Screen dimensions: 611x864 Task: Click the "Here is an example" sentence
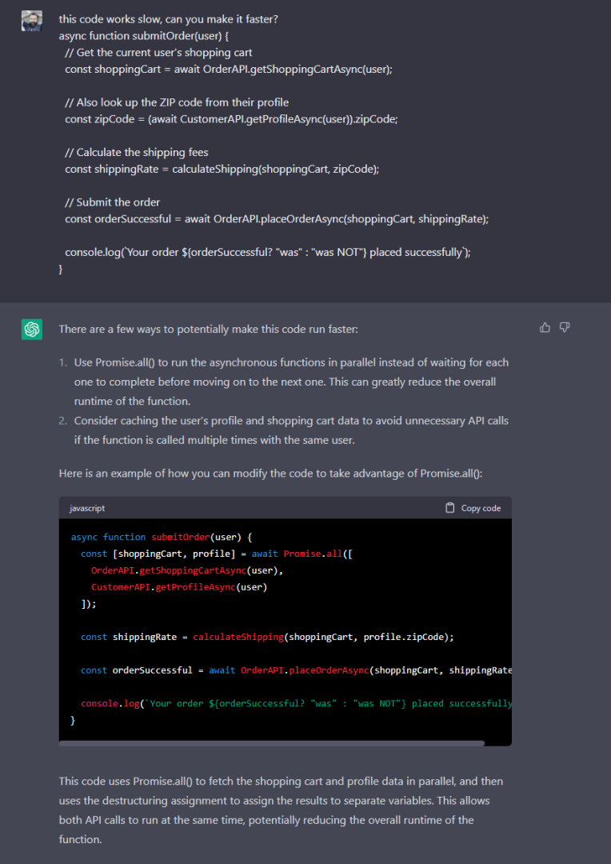coord(270,473)
